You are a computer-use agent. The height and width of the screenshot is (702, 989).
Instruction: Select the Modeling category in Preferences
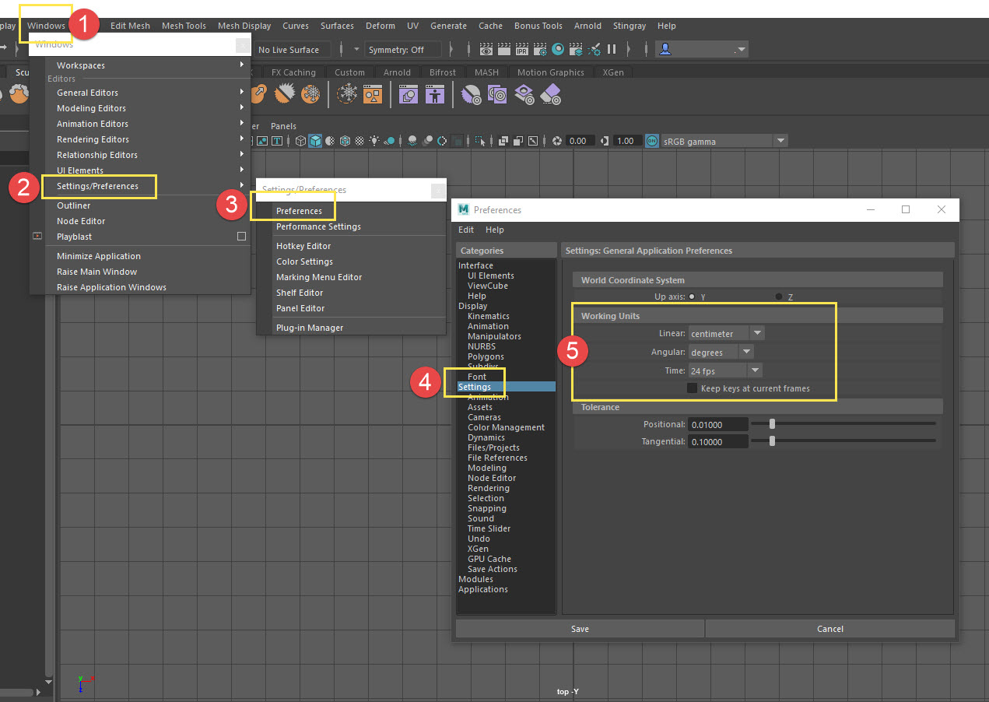point(488,468)
